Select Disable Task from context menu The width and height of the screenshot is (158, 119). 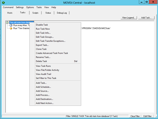(x=55, y=25)
